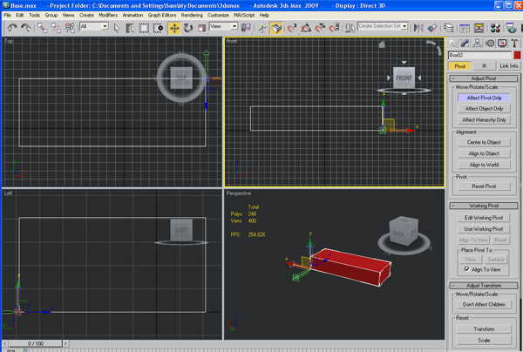523x352 pixels.
Task: Open the Customize menu
Action: (218, 16)
